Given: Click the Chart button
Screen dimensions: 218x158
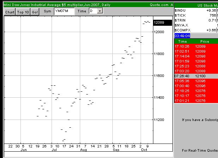Looking at the screenshot, I should 10,12.
